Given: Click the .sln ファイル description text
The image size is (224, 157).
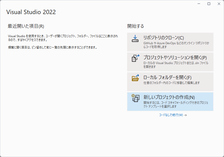Looking at the screenshot, I should 176,65.
